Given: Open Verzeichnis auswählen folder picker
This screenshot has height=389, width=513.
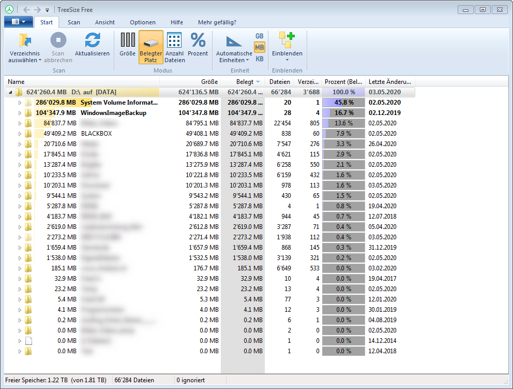Looking at the screenshot, I should (x=25, y=48).
